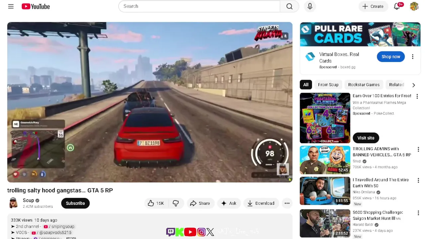Open the Phantasmal Flames giveaway thumbnail
Viewport: 425px width, 239px height.
pyautogui.click(x=325, y=118)
